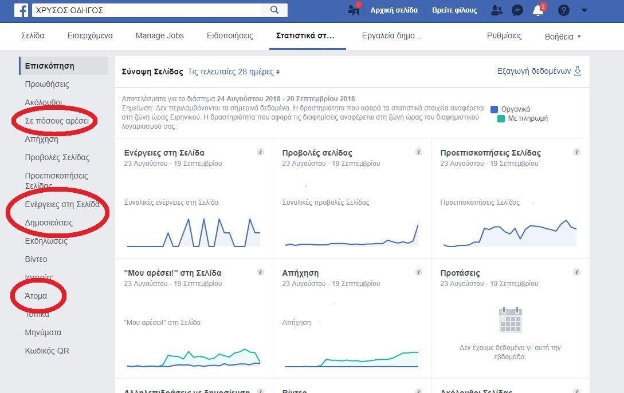This screenshot has width=624, height=393.
Task: Click the help question mark icon
Action: click(563, 10)
